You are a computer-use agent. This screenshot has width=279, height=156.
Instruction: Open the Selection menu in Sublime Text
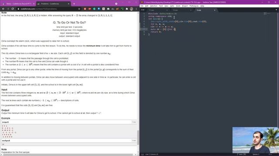(x=153, y=6)
